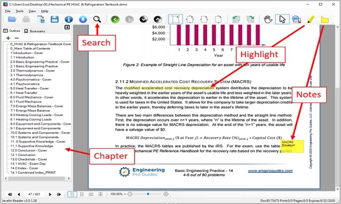
Task: Go to next page button
Action: 50,194
